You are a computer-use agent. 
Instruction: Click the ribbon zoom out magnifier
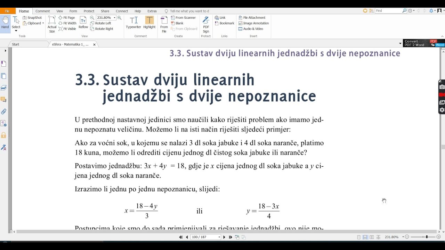click(x=92, y=18)
